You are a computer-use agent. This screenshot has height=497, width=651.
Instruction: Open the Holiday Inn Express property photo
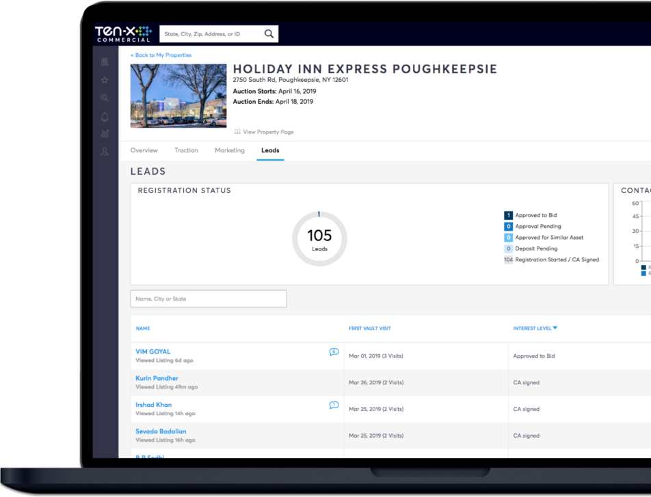pyautogui.click(x=178, y=96)
